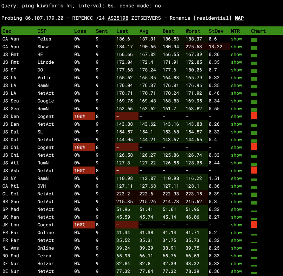This screenshot has width=283, height=276.
Task: Open the AS25198 link
Action: (118, 18)
